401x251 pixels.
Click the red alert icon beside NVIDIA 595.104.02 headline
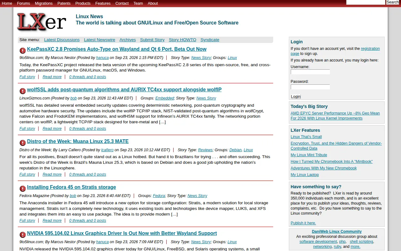23,235
